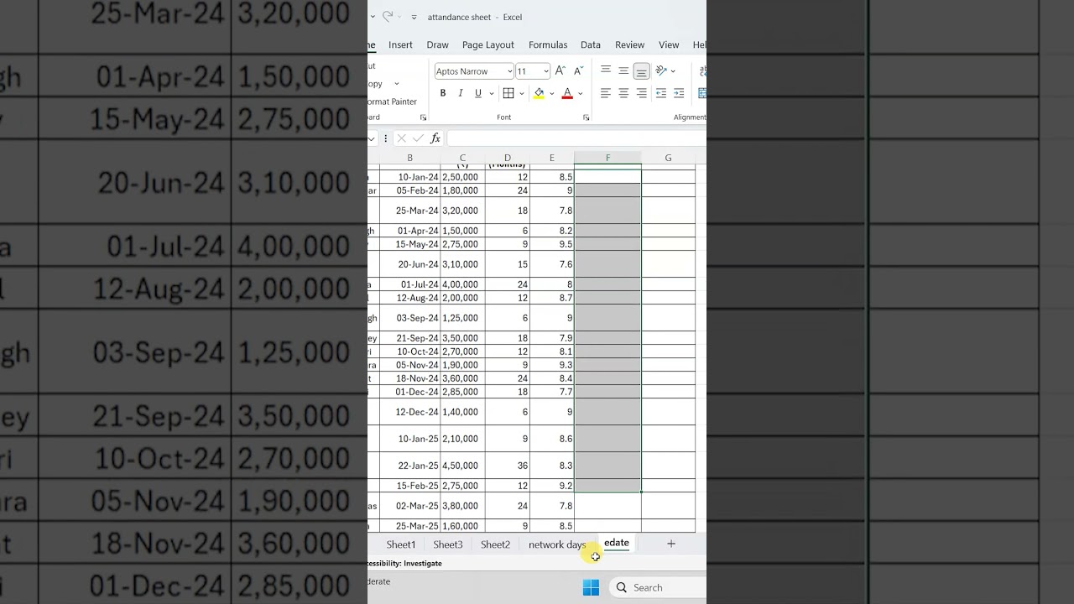The image size is (1074, 604).
Task: Click Accessibility: Investigate status bar entry
Action: point(405,563)
